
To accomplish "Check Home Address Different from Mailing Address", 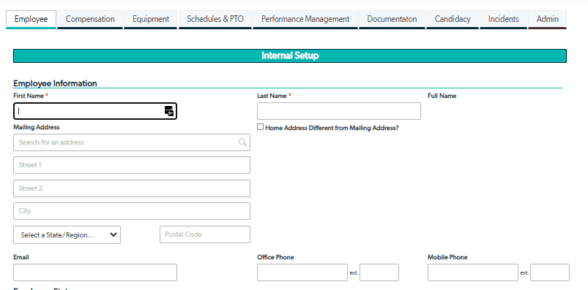I will 260,127.
